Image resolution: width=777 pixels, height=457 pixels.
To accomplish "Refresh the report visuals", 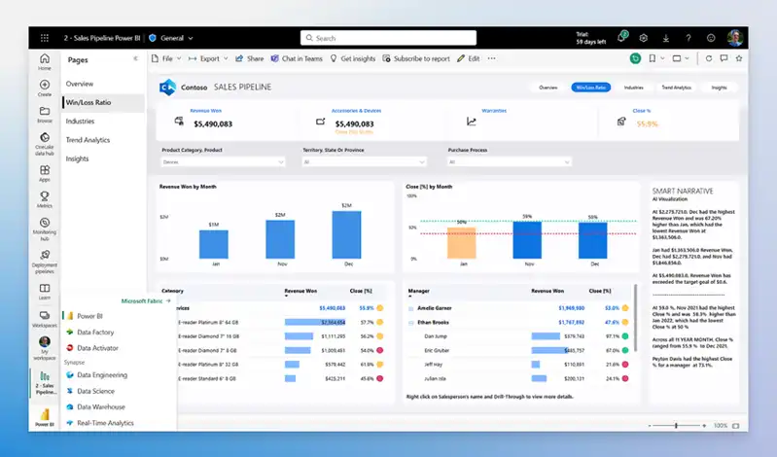I will coord(709,58).
